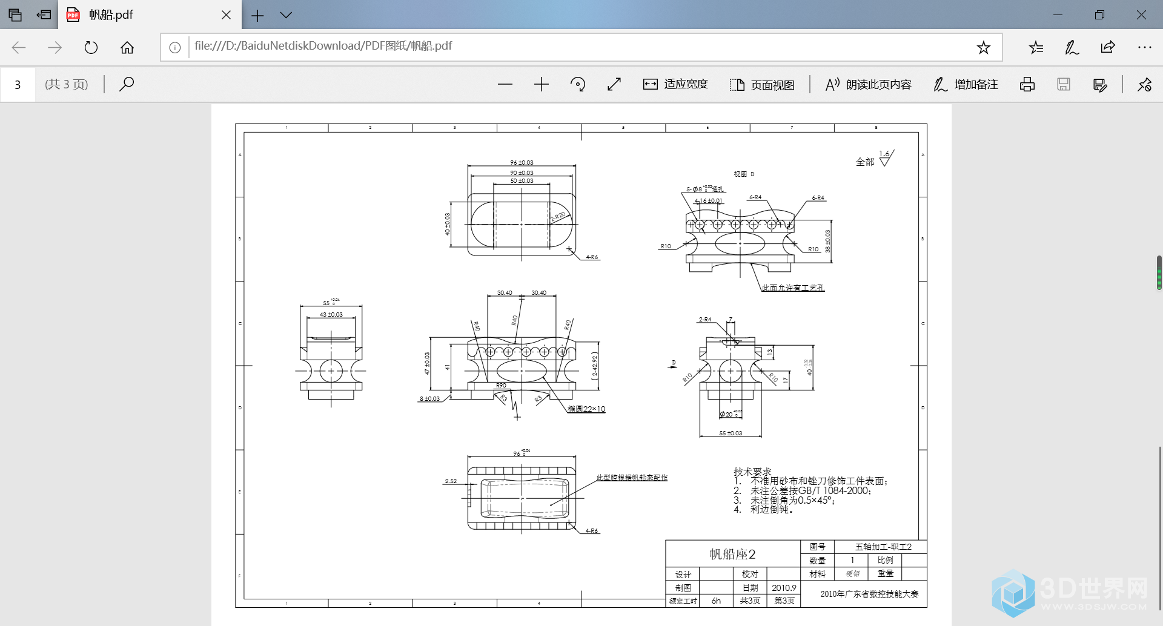Screen dimensions: 1163x626
Task: Zoom in on the PDF
Action: click(542, 84)
